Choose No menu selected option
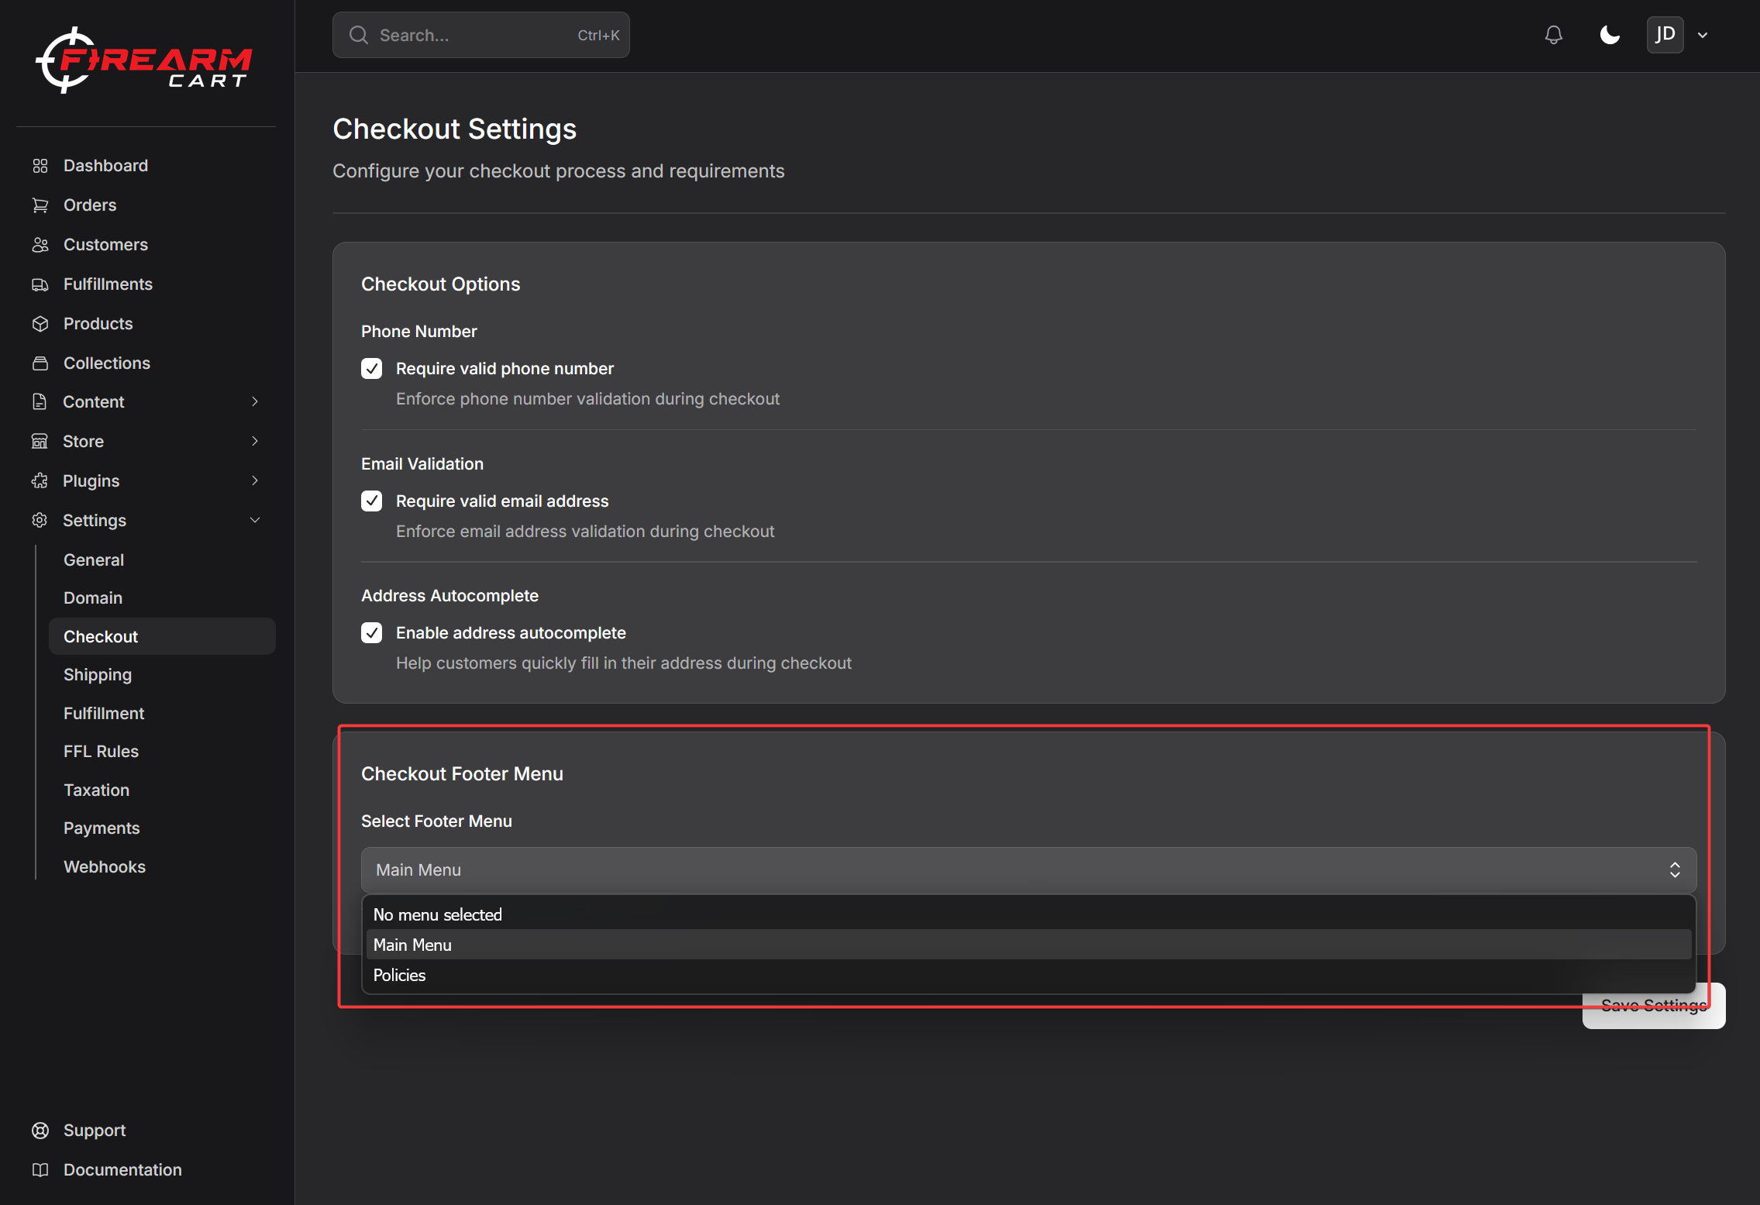The image size is (1760, 1205). 1028,915
